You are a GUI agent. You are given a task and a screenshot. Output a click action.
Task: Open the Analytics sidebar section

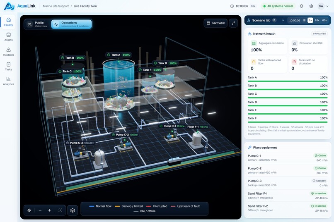pos(8,81)
